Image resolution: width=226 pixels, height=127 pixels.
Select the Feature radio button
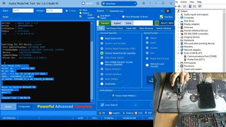click(x=81, y=13)
